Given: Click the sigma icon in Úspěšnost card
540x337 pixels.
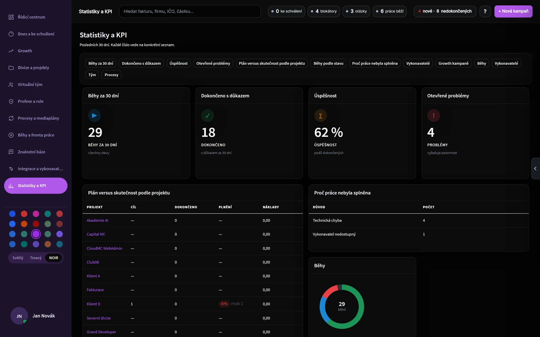Looking at the screenshot, I should tap(321, 116).
